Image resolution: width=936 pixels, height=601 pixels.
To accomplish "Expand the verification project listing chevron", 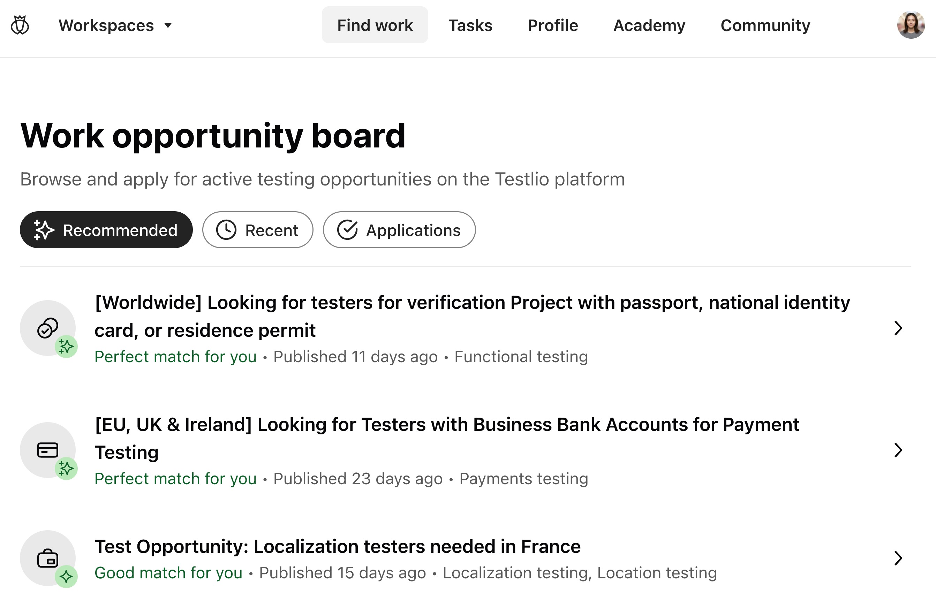I will click(899, 328).
